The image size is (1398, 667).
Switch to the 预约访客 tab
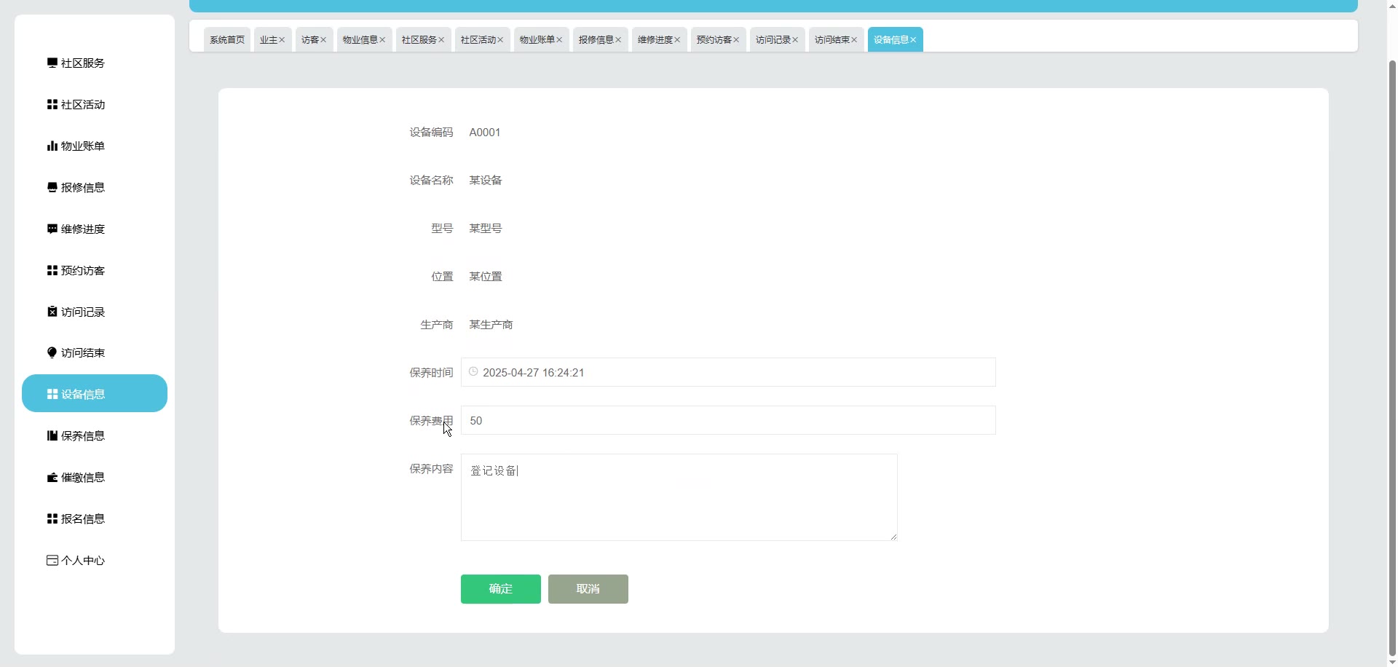tap(714, 40)
